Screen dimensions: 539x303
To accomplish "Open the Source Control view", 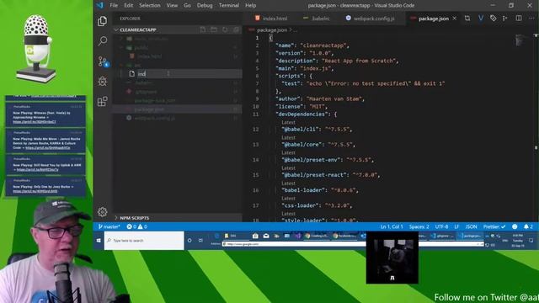I will pos(103,61).
